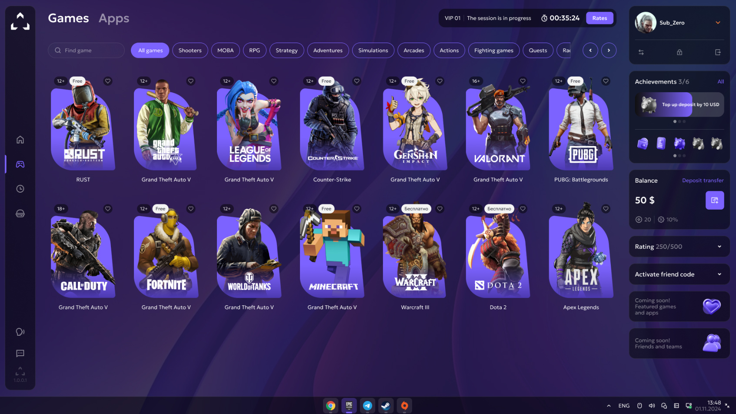
Task: Expand the Rating 250/500 panel
Action: (x=719, y=247)
